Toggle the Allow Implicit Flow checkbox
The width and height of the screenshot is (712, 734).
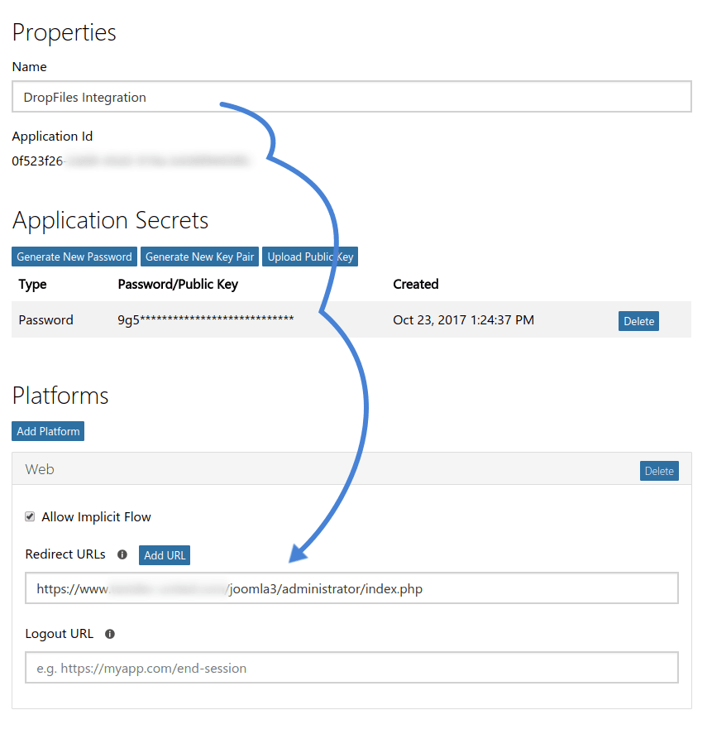pyautogui.click(x=31, y=516)
